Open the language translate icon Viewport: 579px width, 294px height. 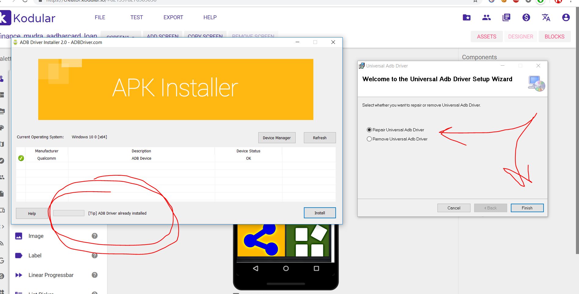coord(546,18)
